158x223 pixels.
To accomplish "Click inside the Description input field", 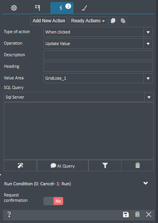I will point(98,55).
